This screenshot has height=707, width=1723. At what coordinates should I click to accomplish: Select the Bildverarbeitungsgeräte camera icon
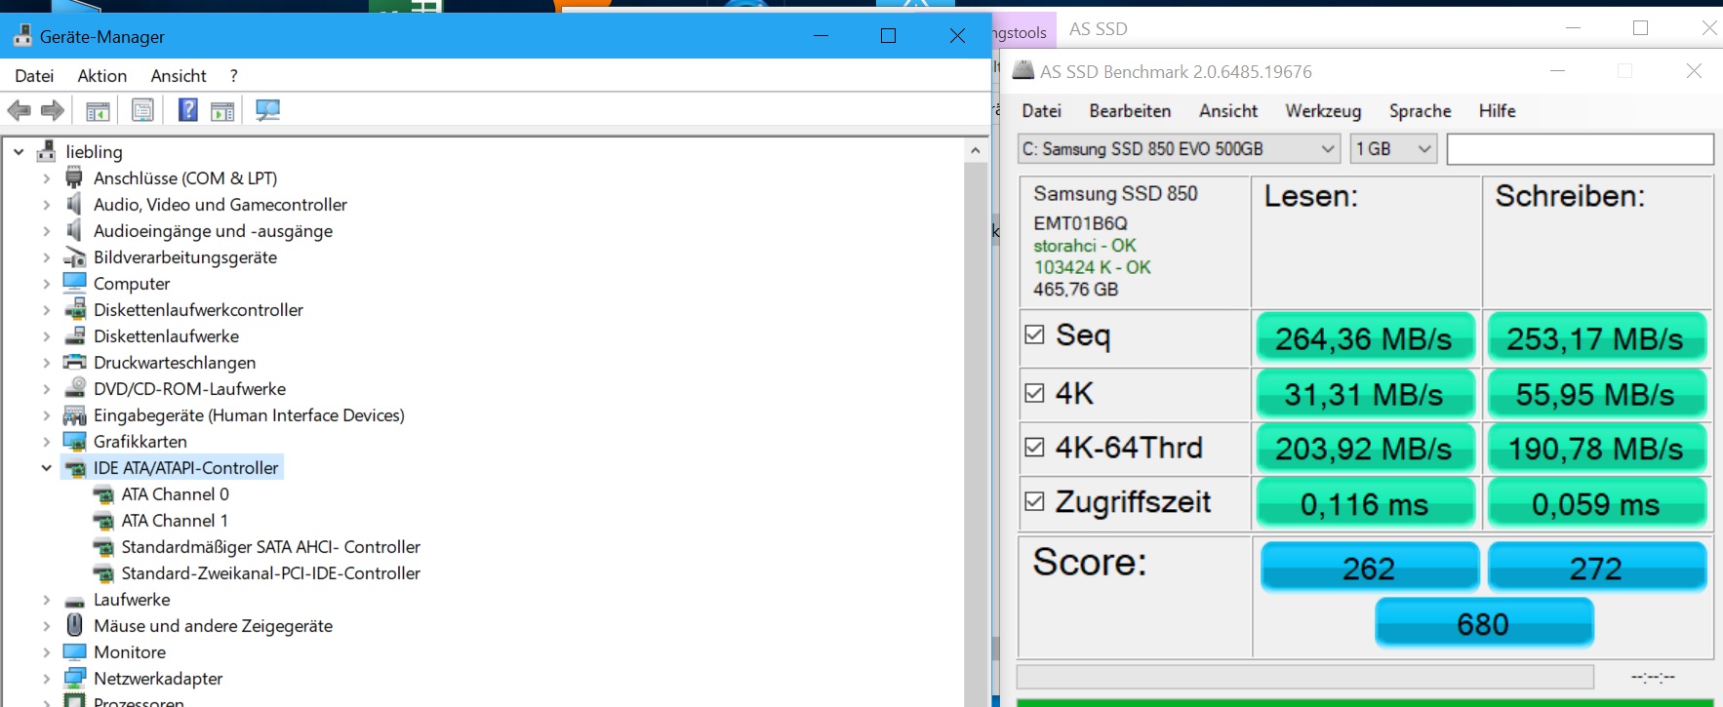pos(74,256)
